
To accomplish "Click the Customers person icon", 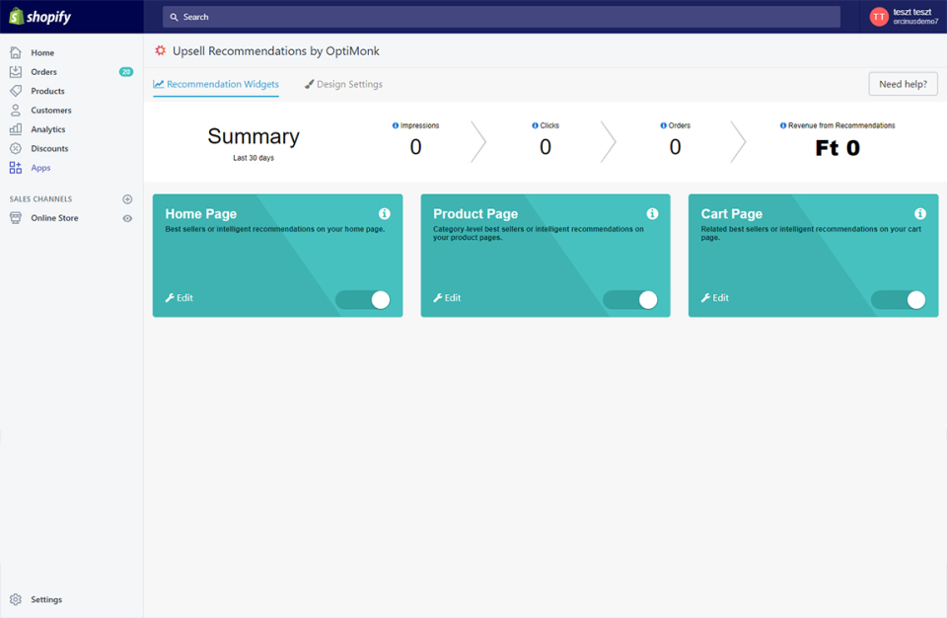I will point(16,110).
